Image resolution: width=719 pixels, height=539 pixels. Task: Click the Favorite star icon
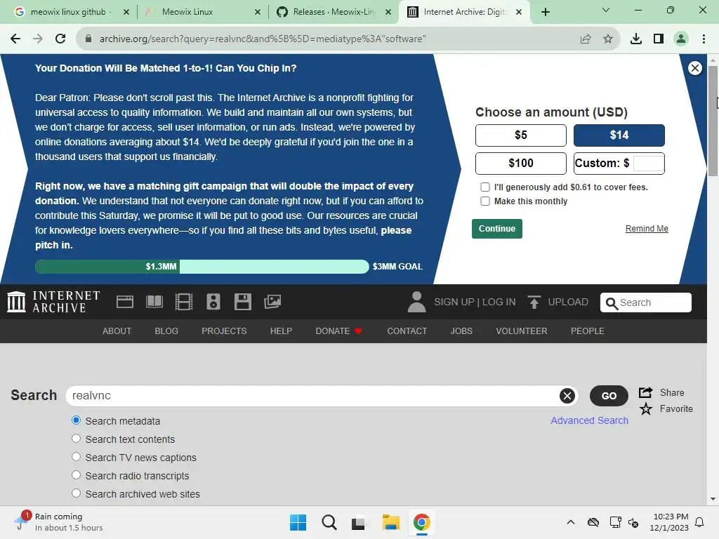pos(646,408)
